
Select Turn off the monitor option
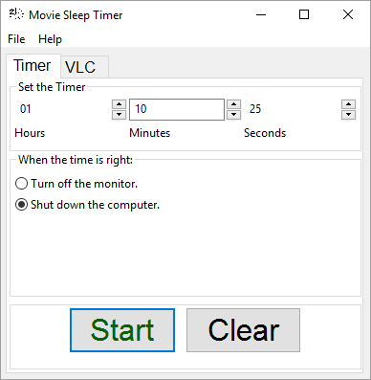[x=76, y=184]
